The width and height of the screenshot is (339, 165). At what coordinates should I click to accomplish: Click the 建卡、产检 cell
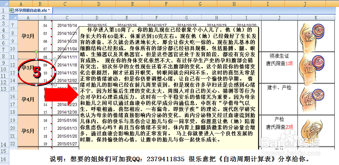click(279, 88)
